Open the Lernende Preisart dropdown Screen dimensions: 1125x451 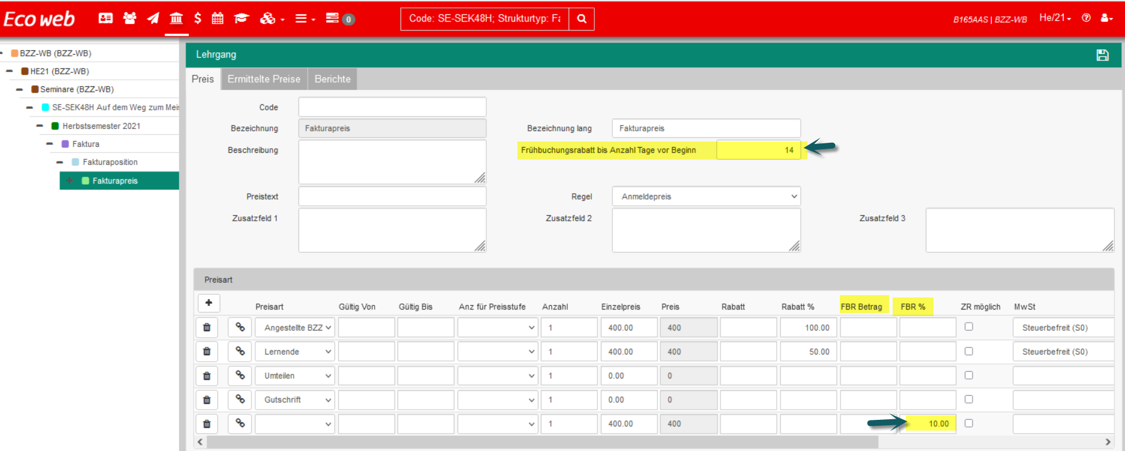[295, 351]
